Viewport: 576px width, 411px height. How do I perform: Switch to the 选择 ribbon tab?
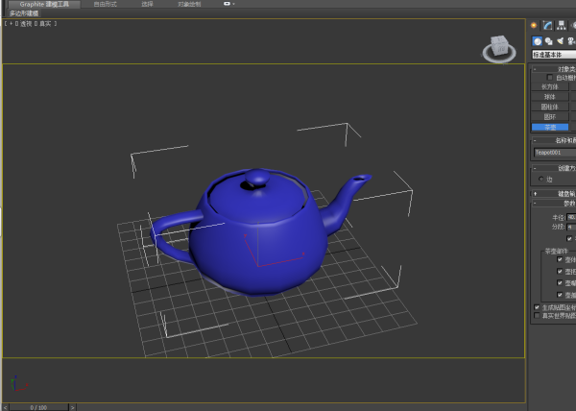pyautogui.click(x=147, y=5)
